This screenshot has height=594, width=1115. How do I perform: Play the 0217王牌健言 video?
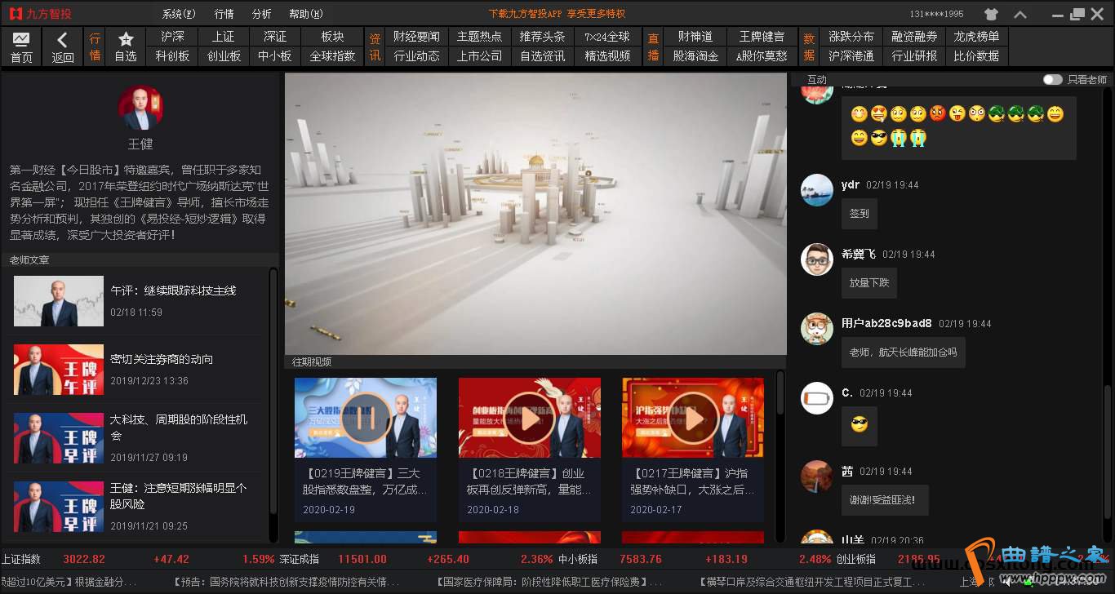pos(693,419)
